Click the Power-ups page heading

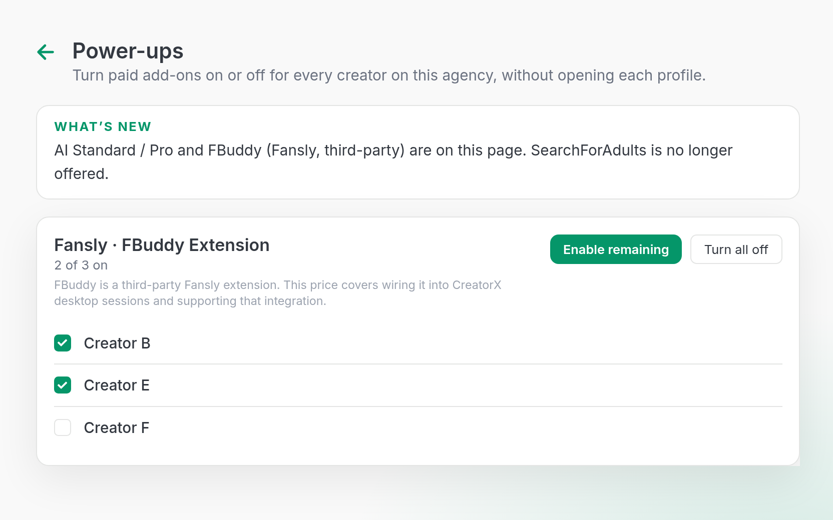[x=128, y=51]
